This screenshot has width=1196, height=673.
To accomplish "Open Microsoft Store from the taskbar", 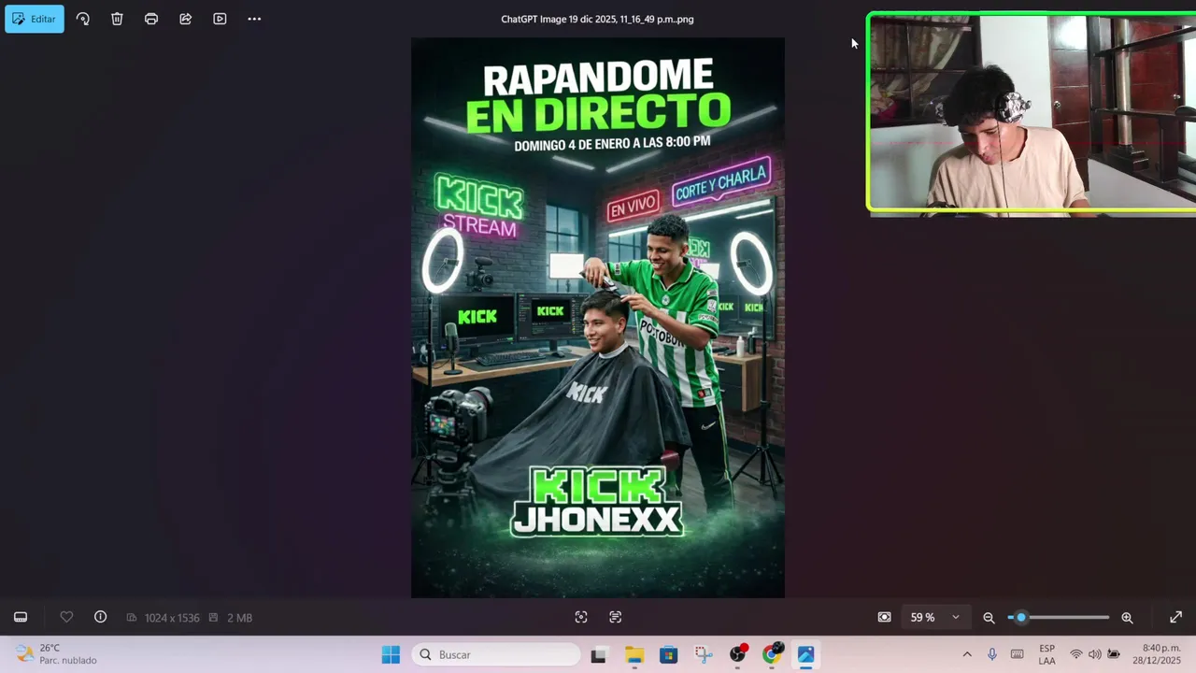I will (x=668, y=654).
